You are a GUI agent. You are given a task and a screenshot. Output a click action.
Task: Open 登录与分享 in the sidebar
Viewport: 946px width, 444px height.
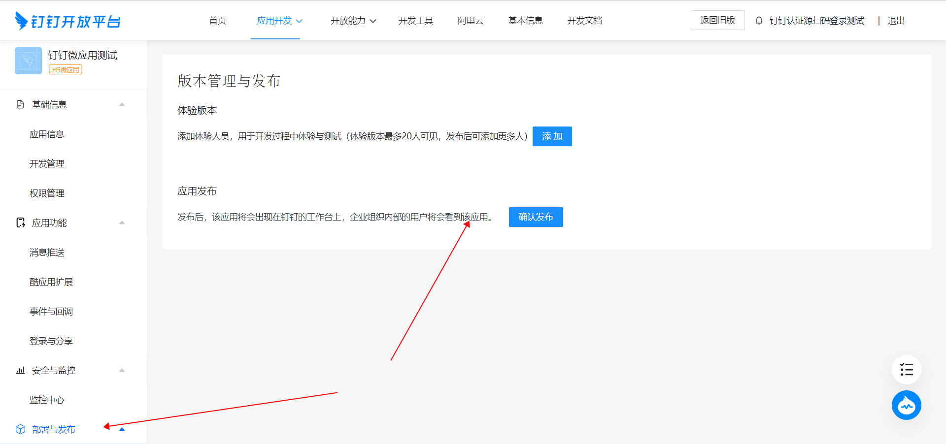51,341
